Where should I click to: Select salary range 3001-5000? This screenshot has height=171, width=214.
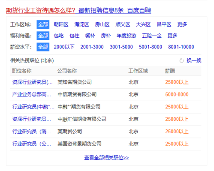tap(121, 47)
